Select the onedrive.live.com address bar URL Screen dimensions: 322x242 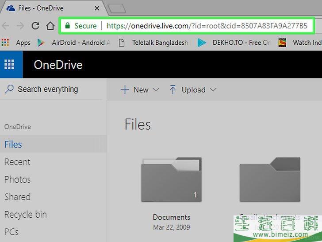207,26
